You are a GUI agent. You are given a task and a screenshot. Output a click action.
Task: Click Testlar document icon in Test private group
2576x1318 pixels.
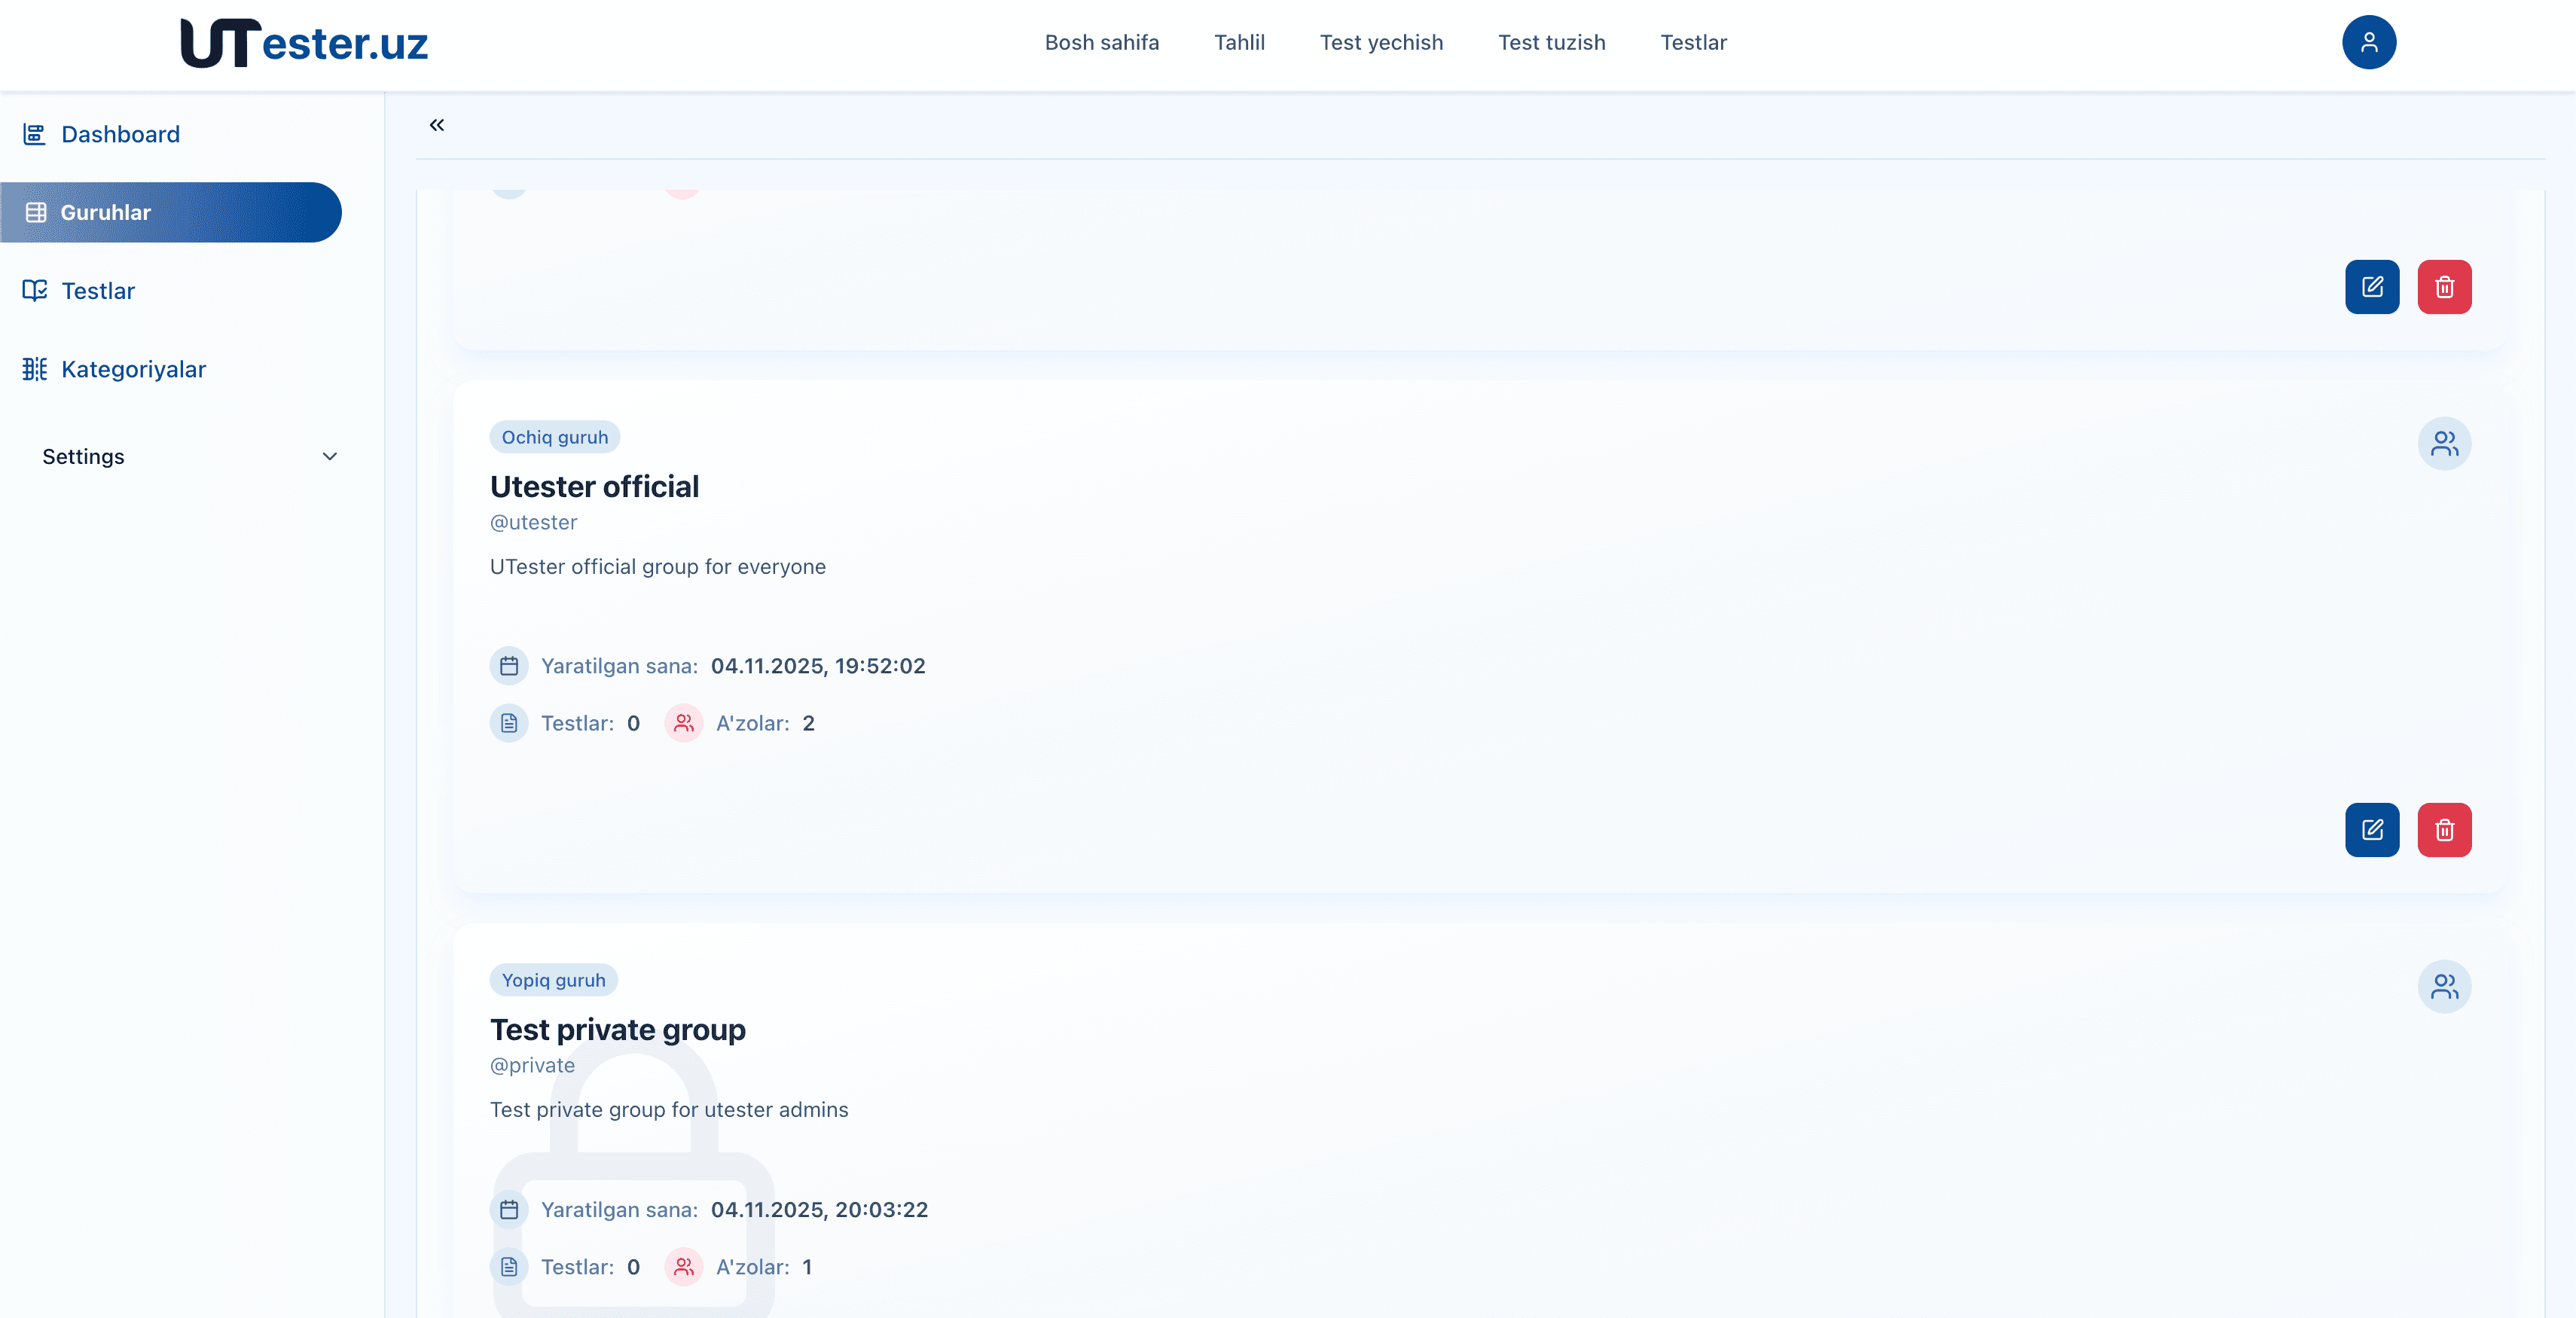[x=509, y=1267]
